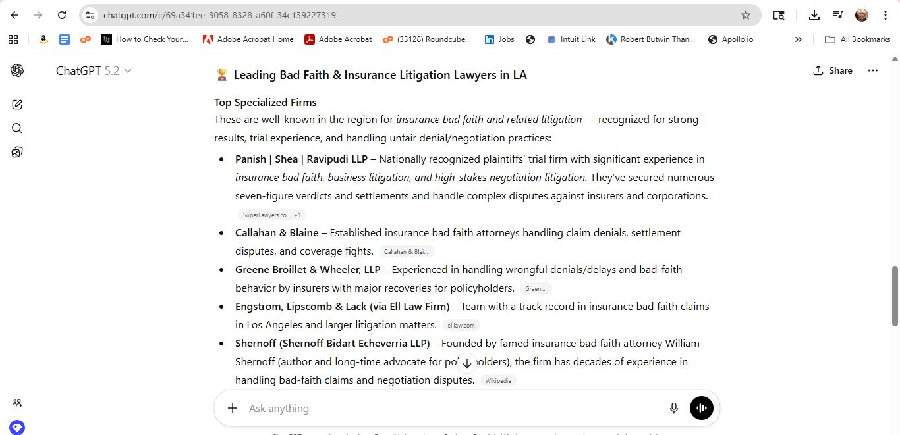Open the ChatGPT logo in sidebar
Screen dimensions: 900x435
tap(17, 70)
